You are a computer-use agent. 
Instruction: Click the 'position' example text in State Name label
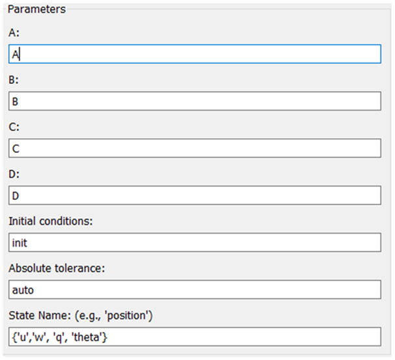pos(126,316)
